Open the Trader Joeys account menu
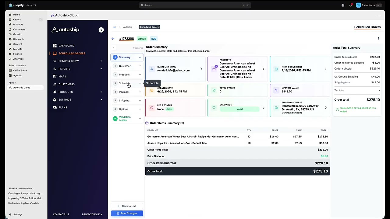The height and width of the screenshot is (219, 390). pos(369,5)
